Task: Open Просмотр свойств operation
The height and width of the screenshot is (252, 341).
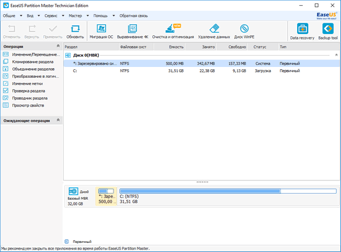Action: click(x=23, y=106)
